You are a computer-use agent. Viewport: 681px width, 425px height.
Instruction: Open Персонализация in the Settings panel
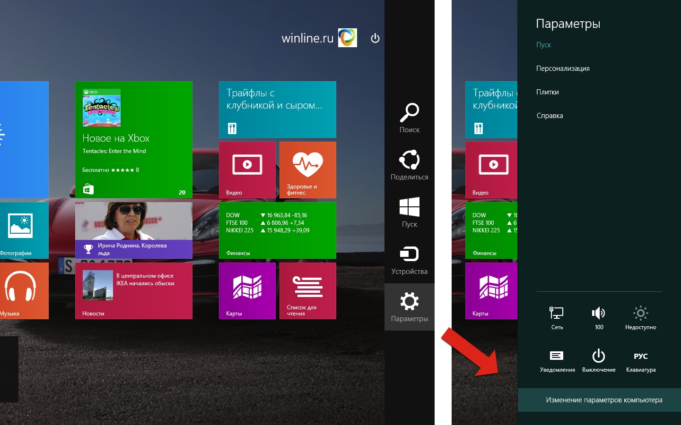pyautogui.click(x=563, y=68)
